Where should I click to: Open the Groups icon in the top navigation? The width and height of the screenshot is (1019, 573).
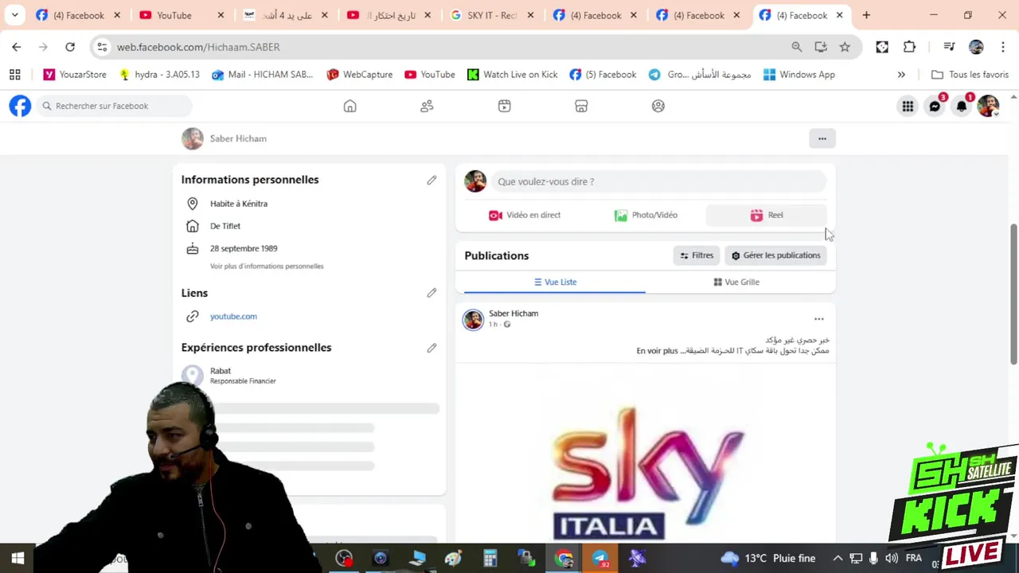658,106
